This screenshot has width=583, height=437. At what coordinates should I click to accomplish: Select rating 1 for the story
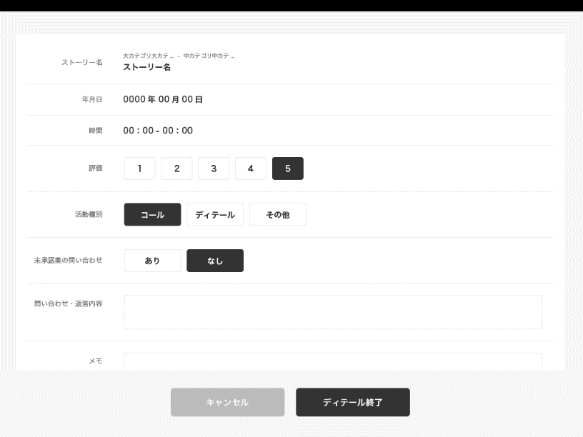pos(139,168)
